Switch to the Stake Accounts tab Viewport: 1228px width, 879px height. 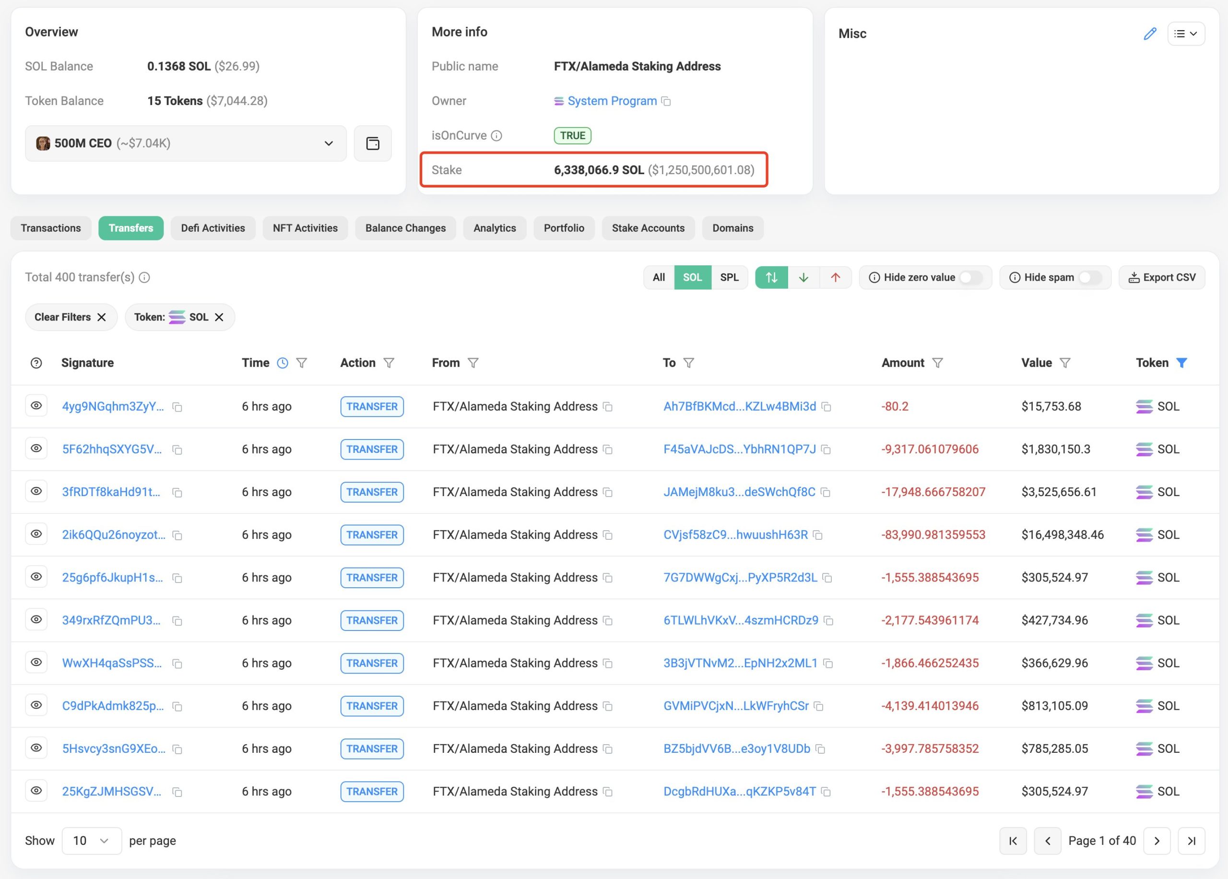648,228
